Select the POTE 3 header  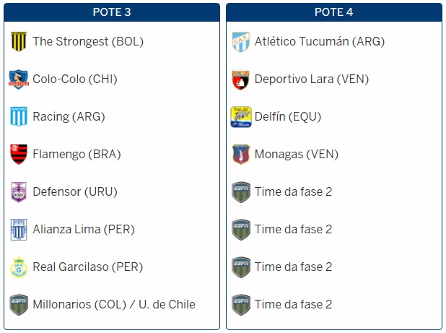click(x=112, y=12)
